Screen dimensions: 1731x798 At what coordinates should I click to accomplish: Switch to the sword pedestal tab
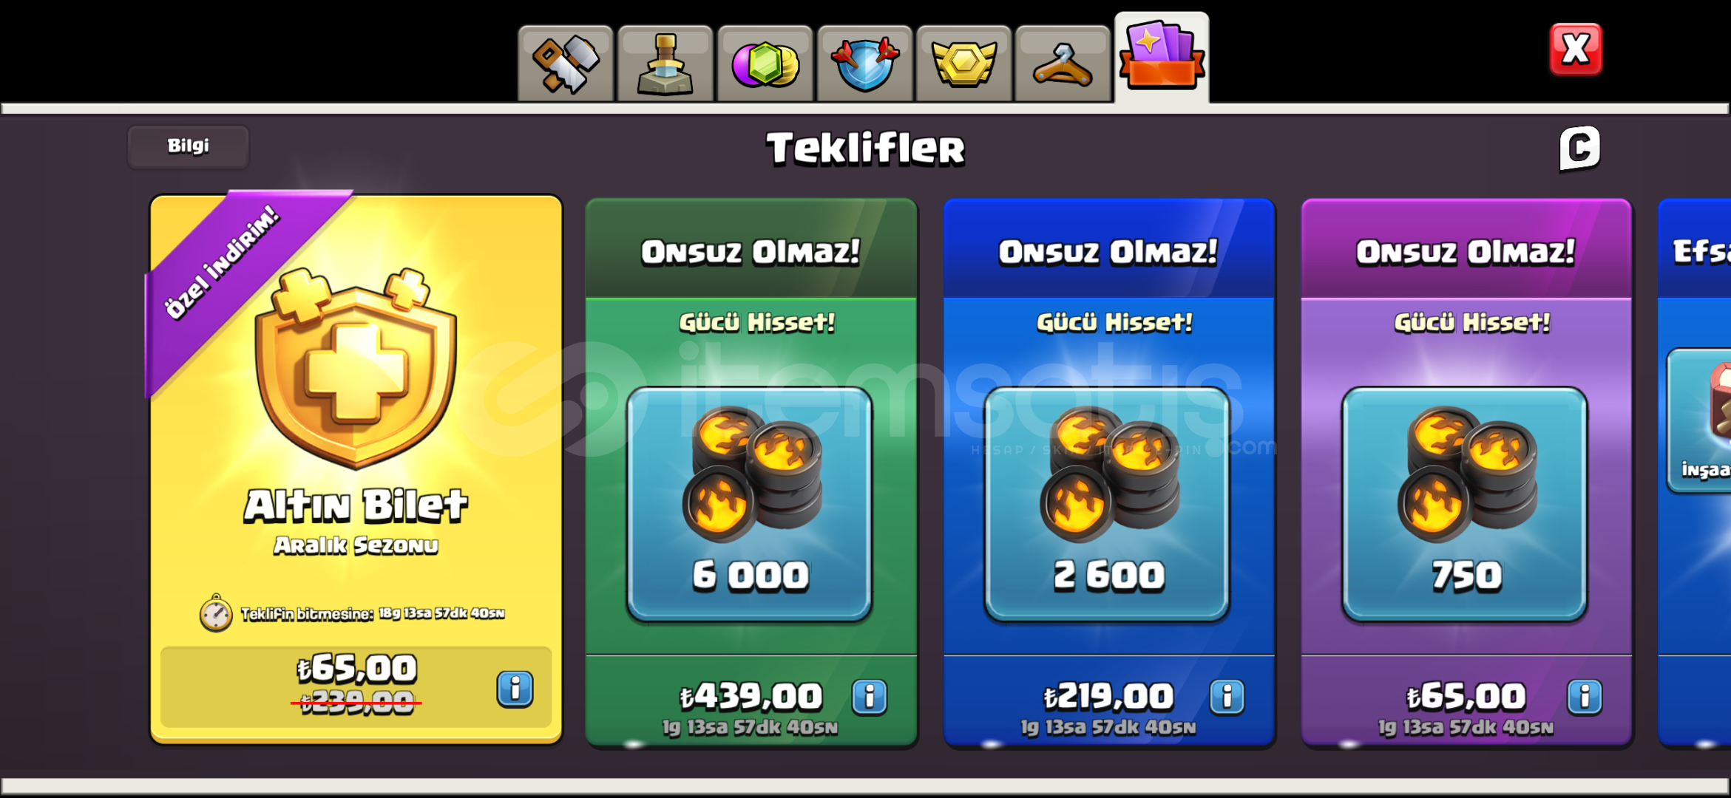[665, 64]
